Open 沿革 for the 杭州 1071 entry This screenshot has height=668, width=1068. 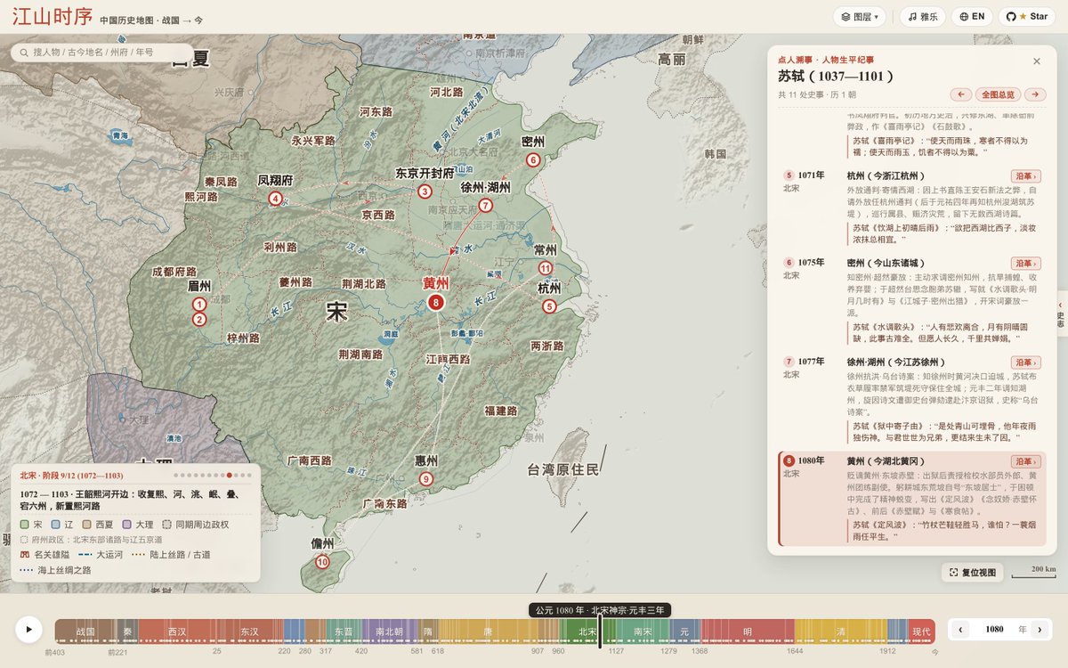click(x=1025, y=176)
